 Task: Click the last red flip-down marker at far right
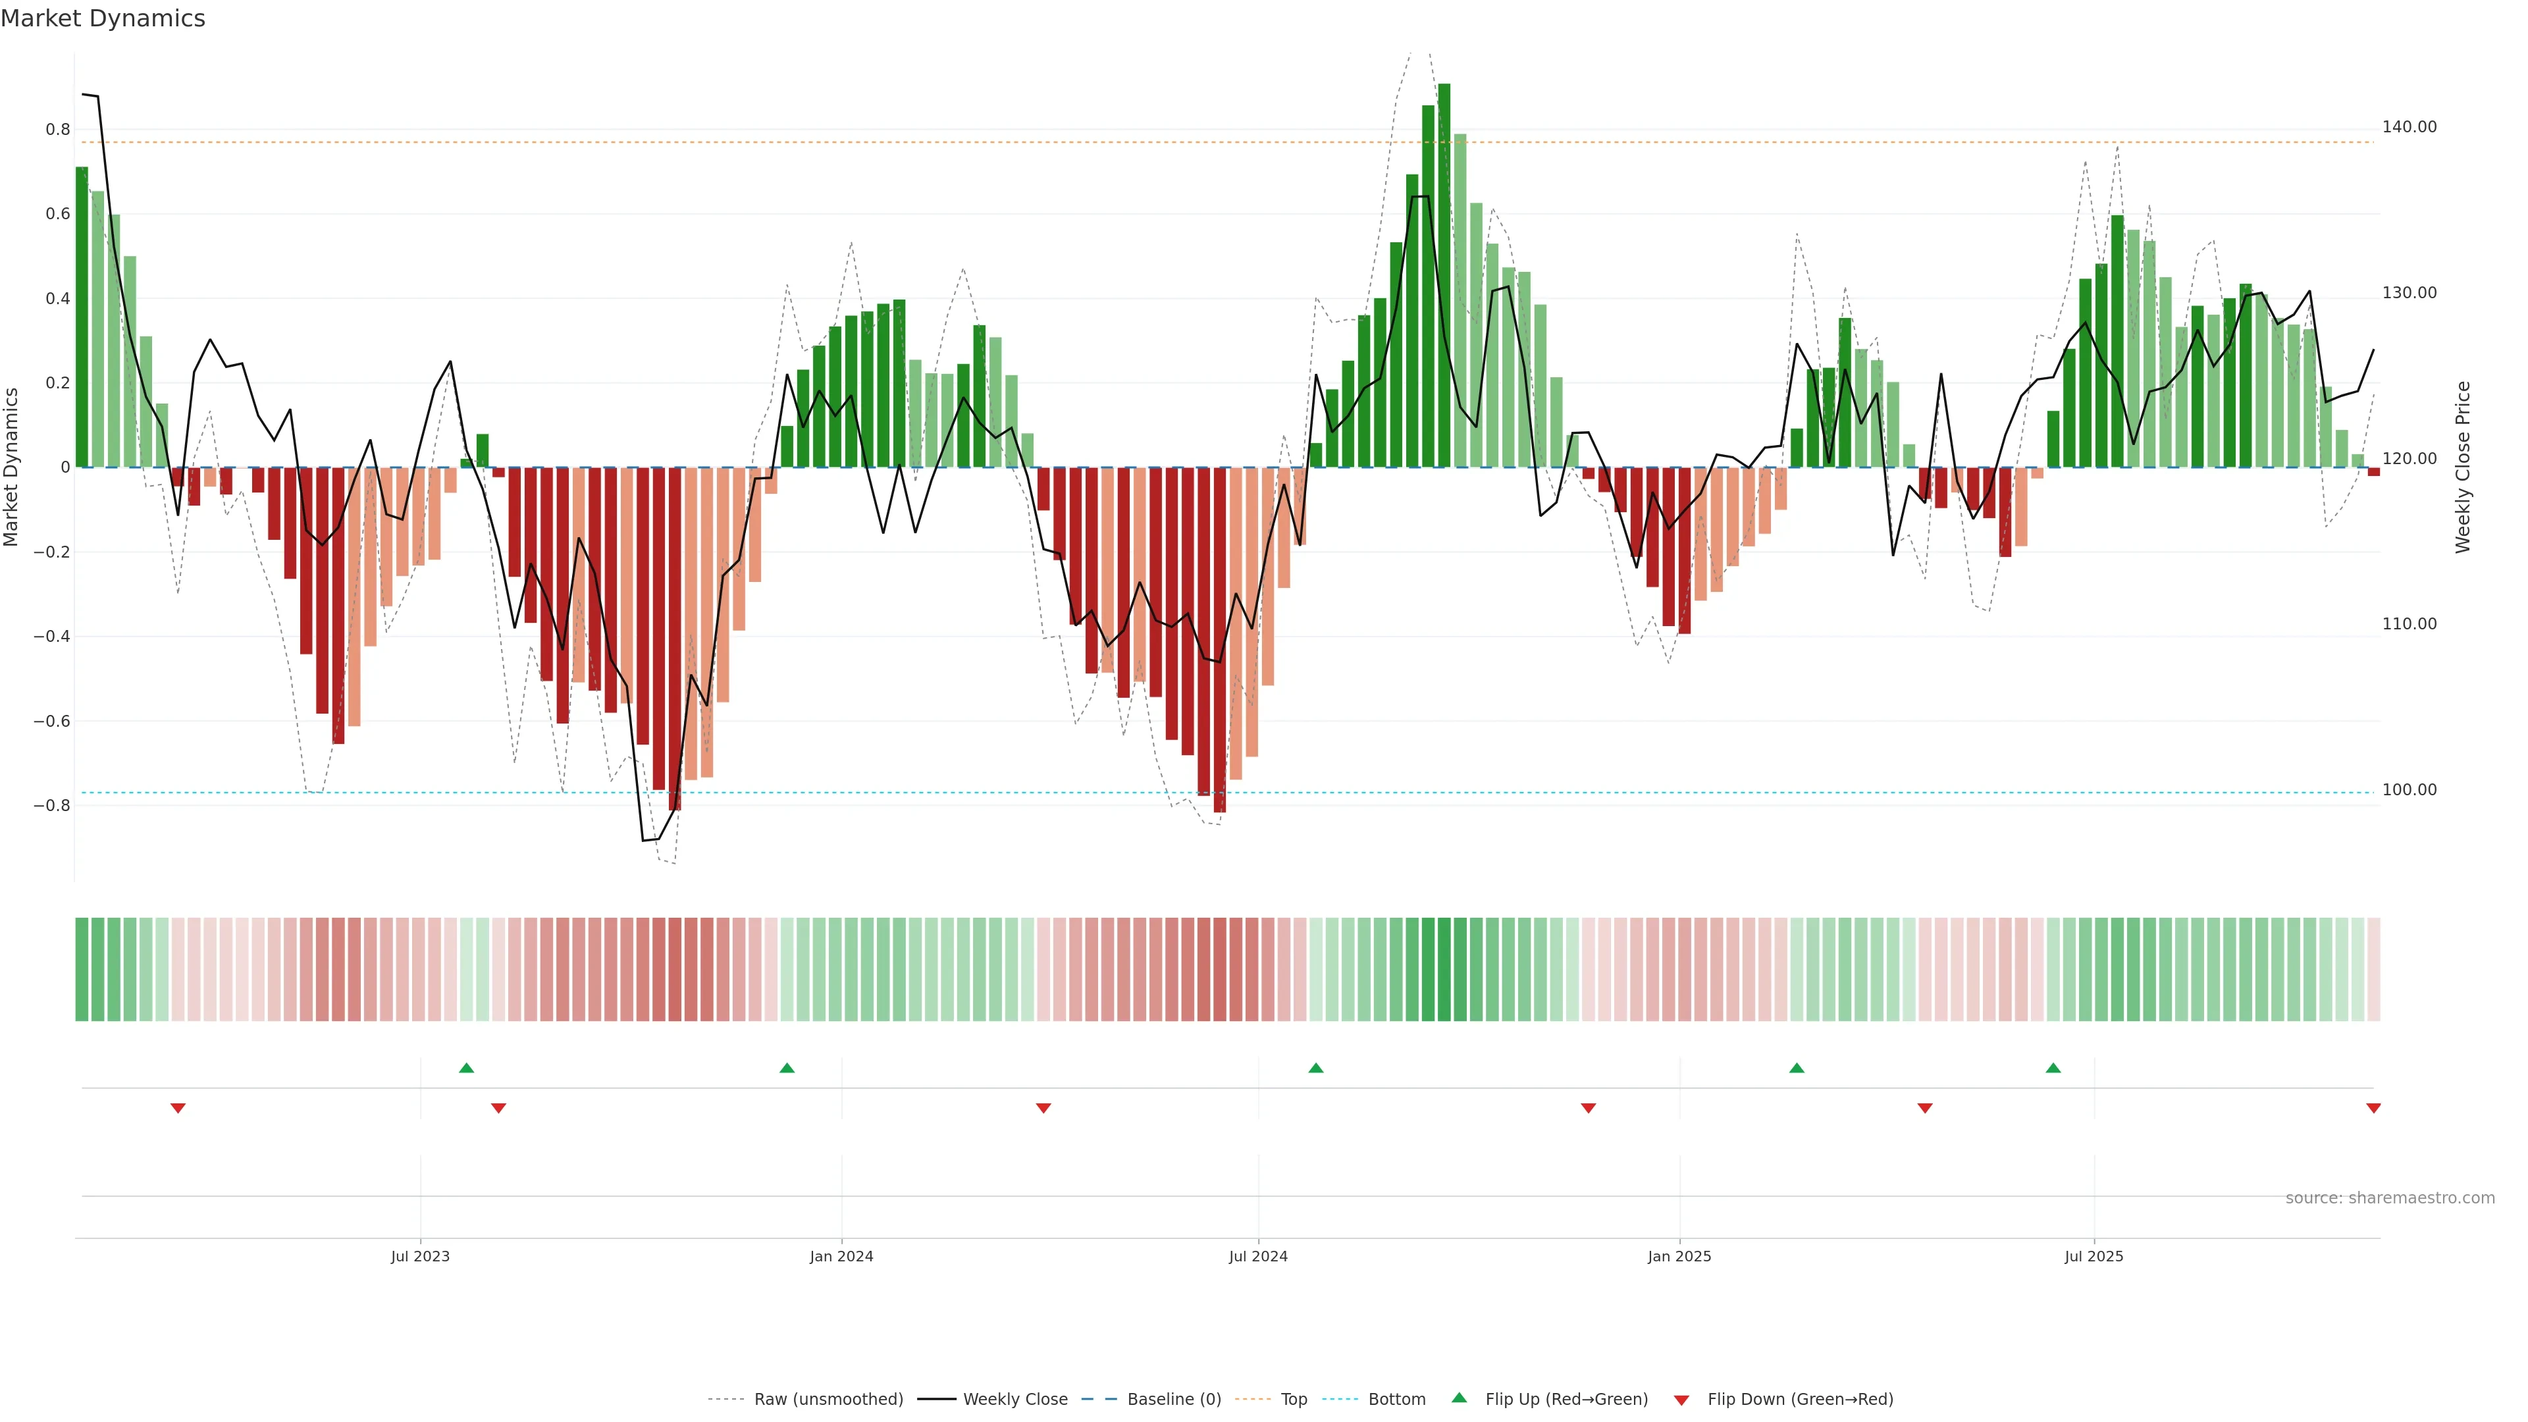click(2373, 1108)
